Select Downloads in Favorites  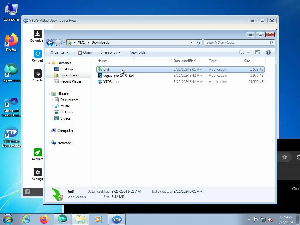pyautogui.click(x=69, y=75)
